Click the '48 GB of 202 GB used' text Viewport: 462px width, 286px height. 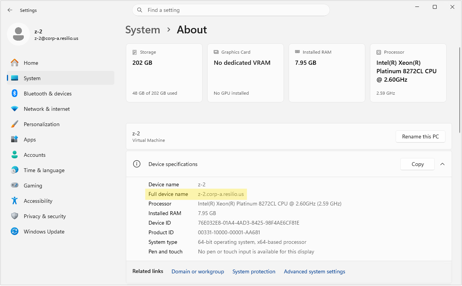click(x=155, y=93)
